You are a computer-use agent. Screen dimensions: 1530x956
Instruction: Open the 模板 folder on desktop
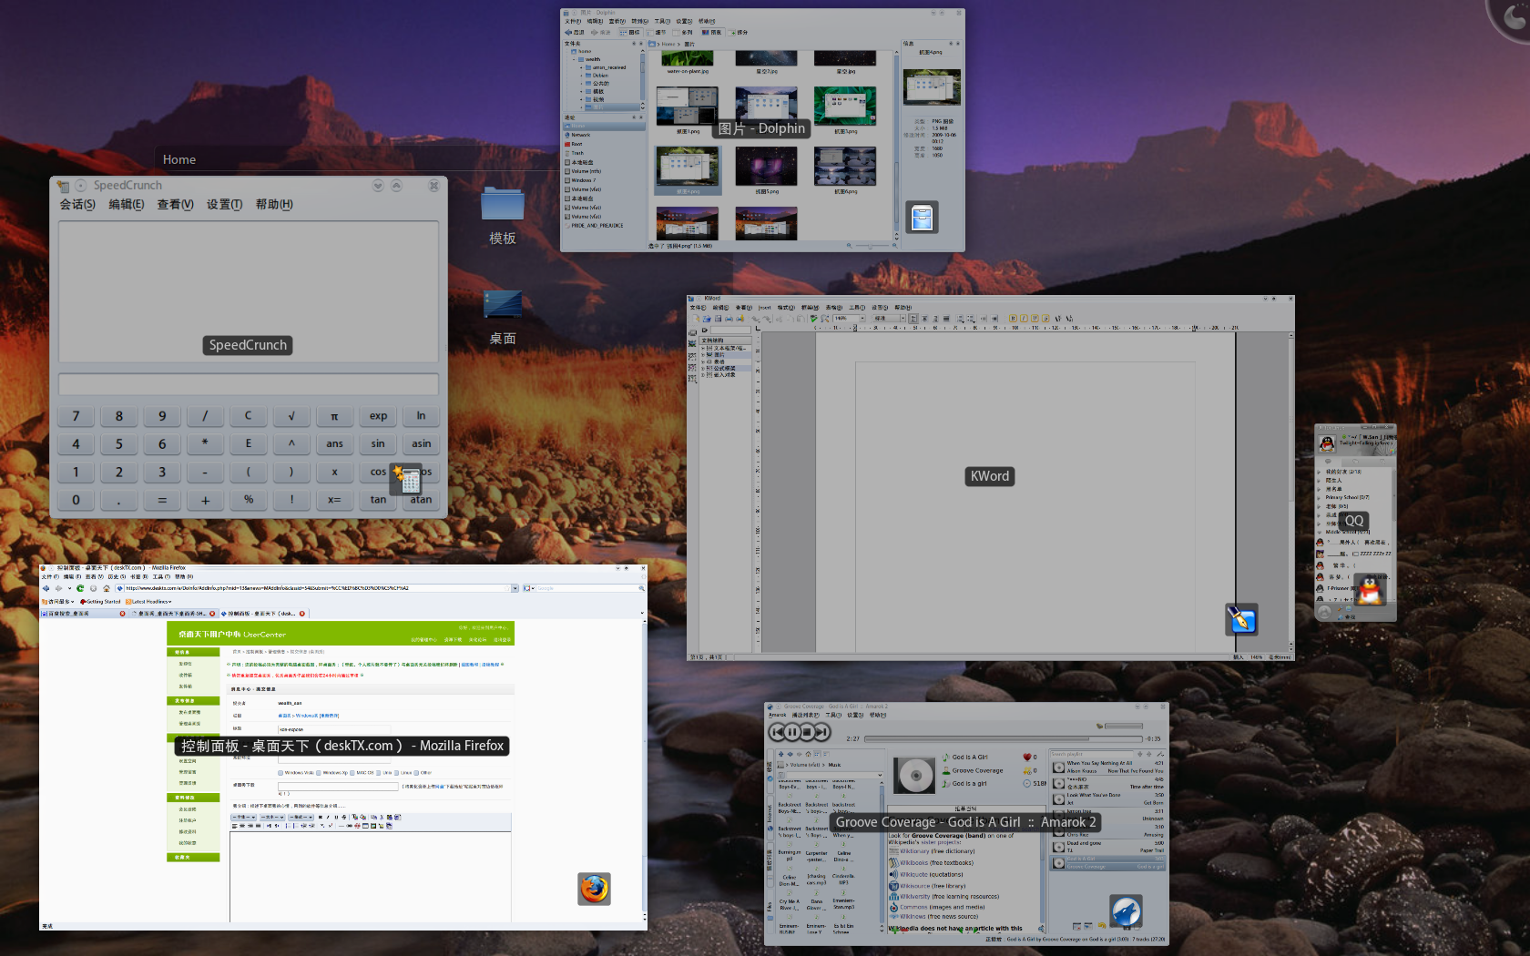coord(503,217)
